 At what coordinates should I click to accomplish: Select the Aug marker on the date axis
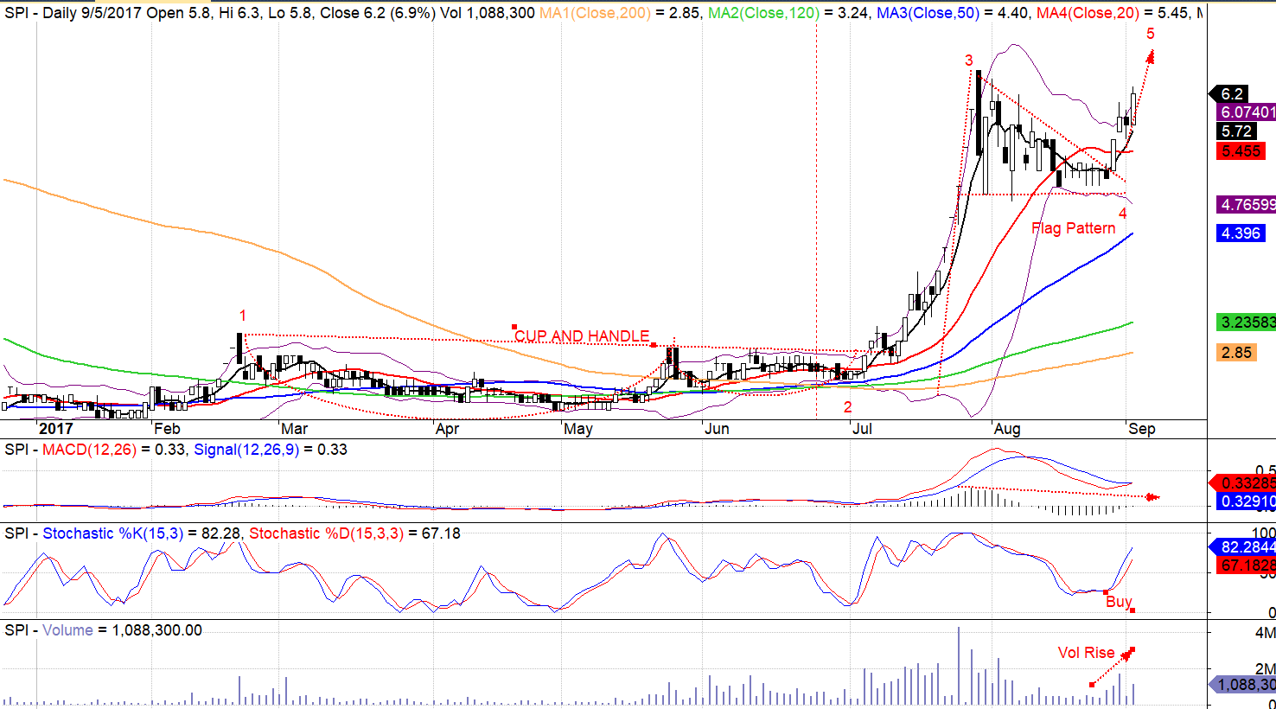pos(1007,429)
